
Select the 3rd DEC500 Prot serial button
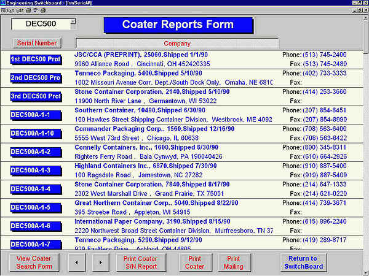pos(36,96)
